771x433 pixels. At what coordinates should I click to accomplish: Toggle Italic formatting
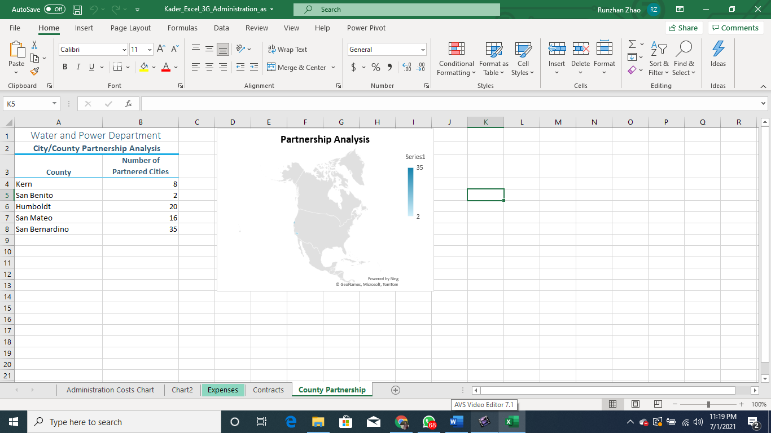[78, 67]
